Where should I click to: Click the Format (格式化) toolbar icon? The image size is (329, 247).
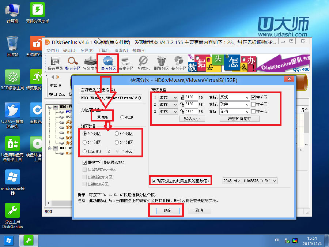tap(144, 63)
